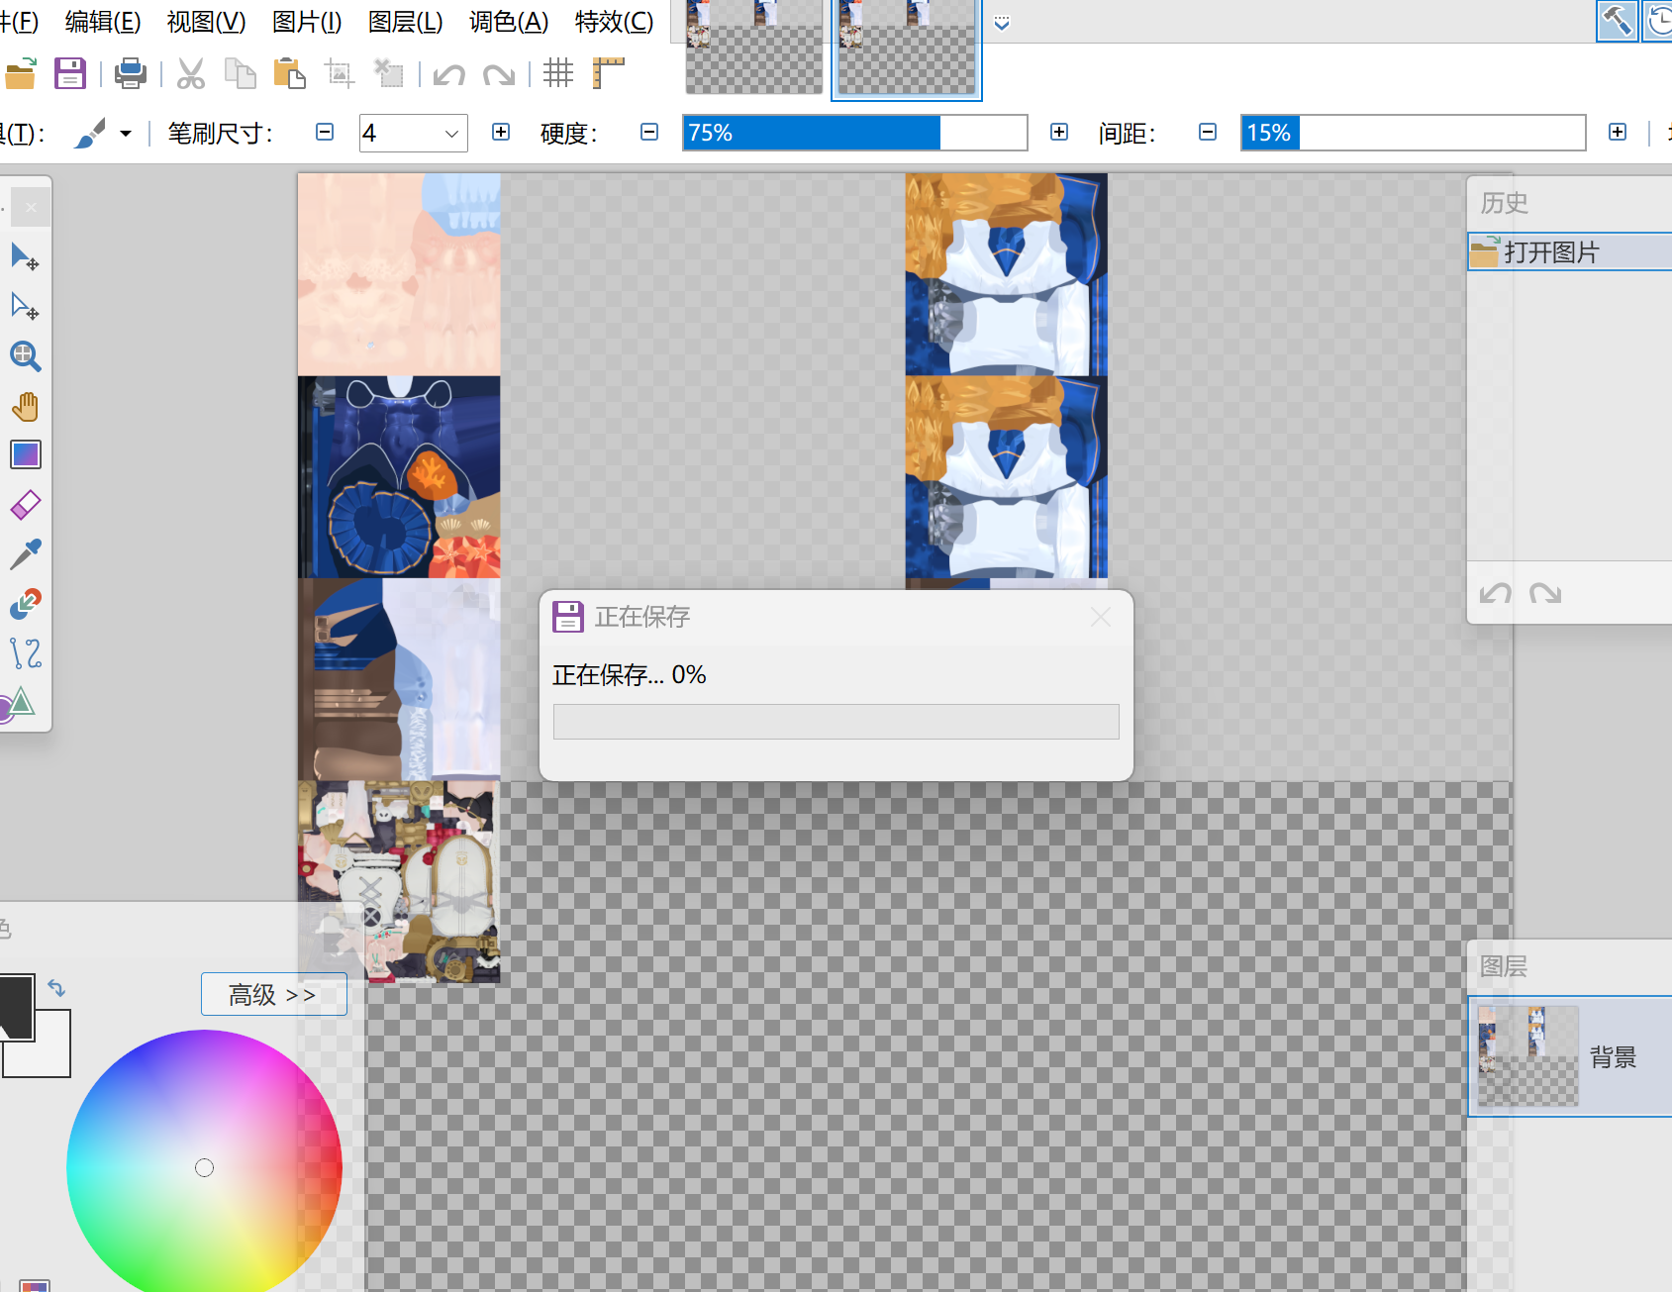Select the Color Picker eyedropper tool
This screenshot has width=1672, height=1292.
(x=25, y=554)
